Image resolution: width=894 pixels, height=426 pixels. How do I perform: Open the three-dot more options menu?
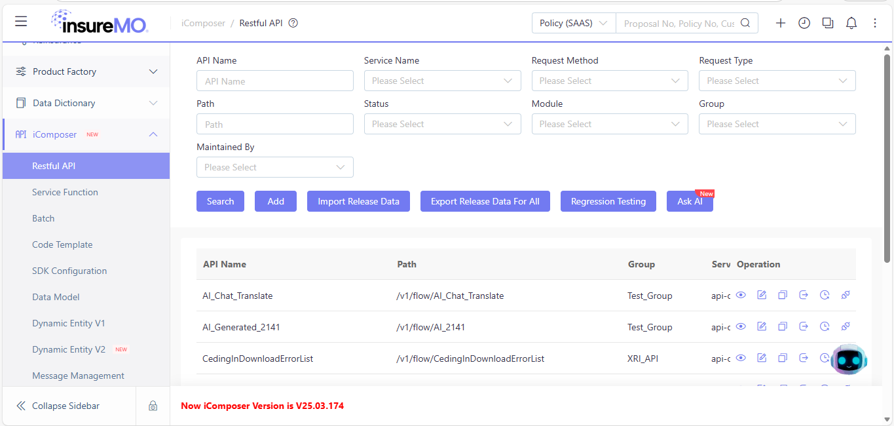coord(875,23)
